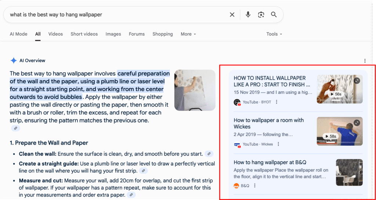The width and height of the screenshot is (376, 200).
Task: Select the Shopping tab
Action: click(x=162, y=34)
